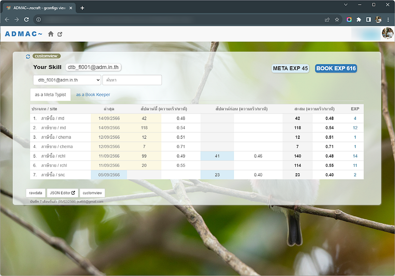
Task: Click date 14/09/2566 in row 1
Action: (109, 118)
